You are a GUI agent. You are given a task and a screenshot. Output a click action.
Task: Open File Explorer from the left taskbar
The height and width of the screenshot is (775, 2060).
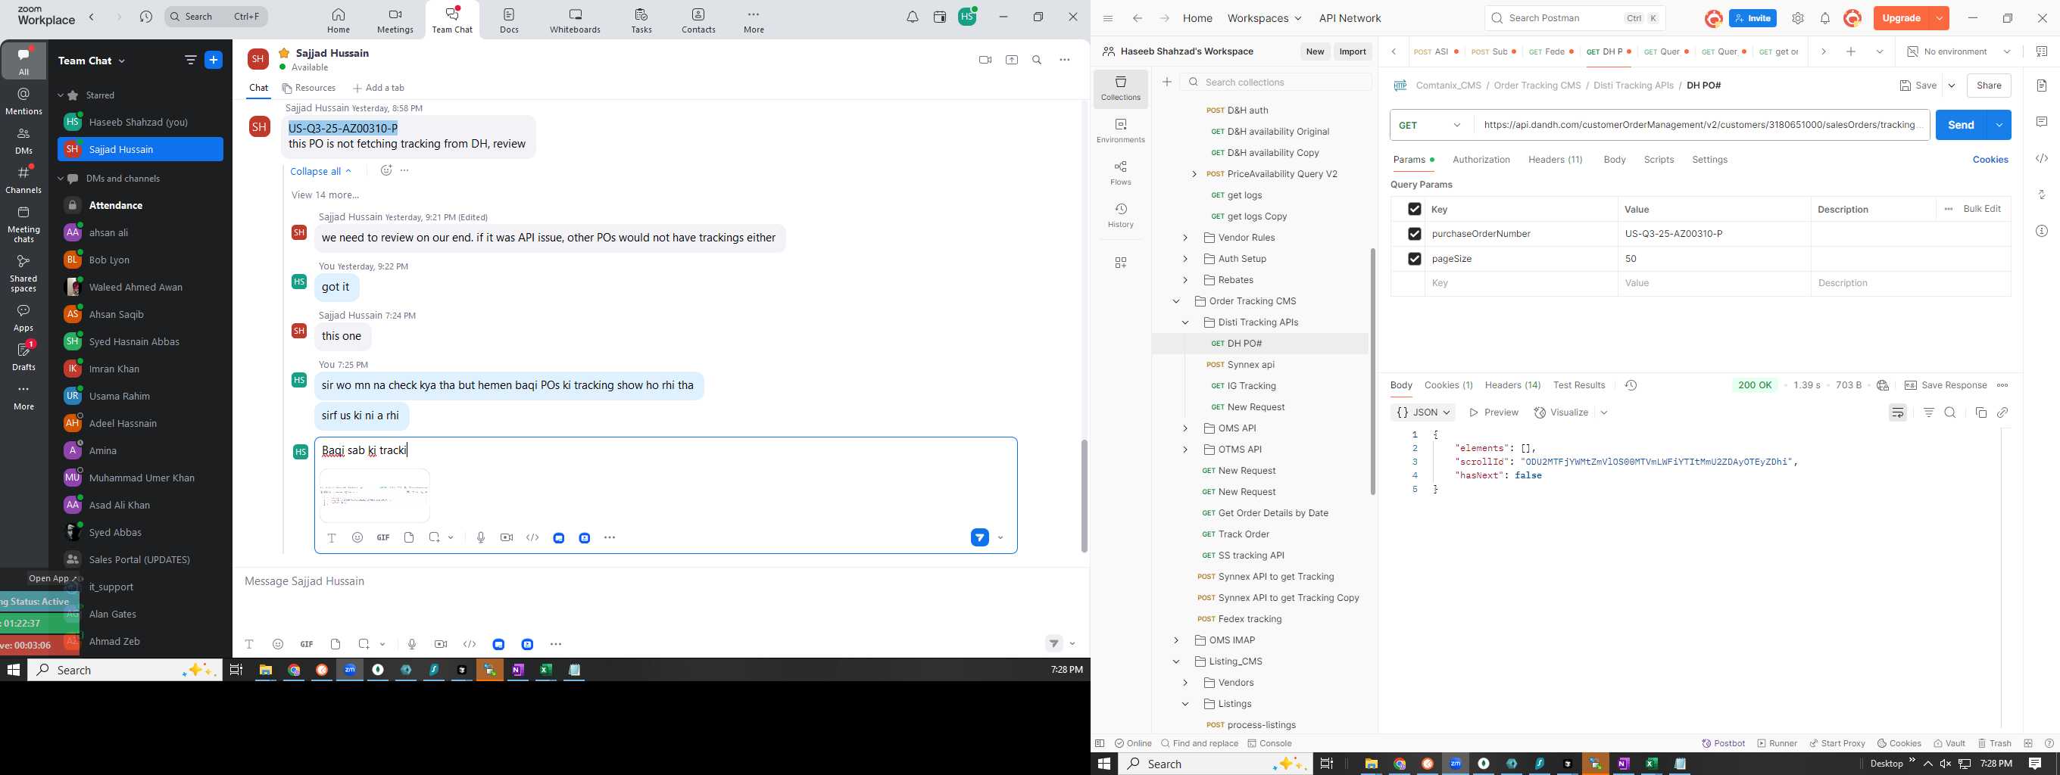266,671
